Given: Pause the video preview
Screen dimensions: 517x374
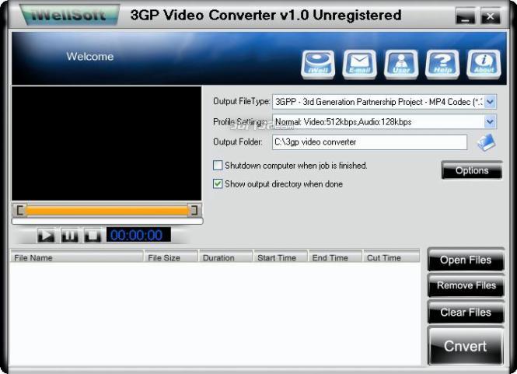Looking at the screenshot, I should pyautogui.click(x=69, y=236).
